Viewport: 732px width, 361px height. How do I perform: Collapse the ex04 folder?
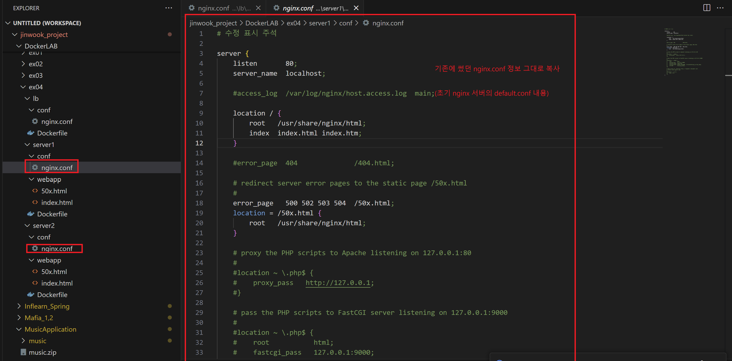[x=23, y=87]
